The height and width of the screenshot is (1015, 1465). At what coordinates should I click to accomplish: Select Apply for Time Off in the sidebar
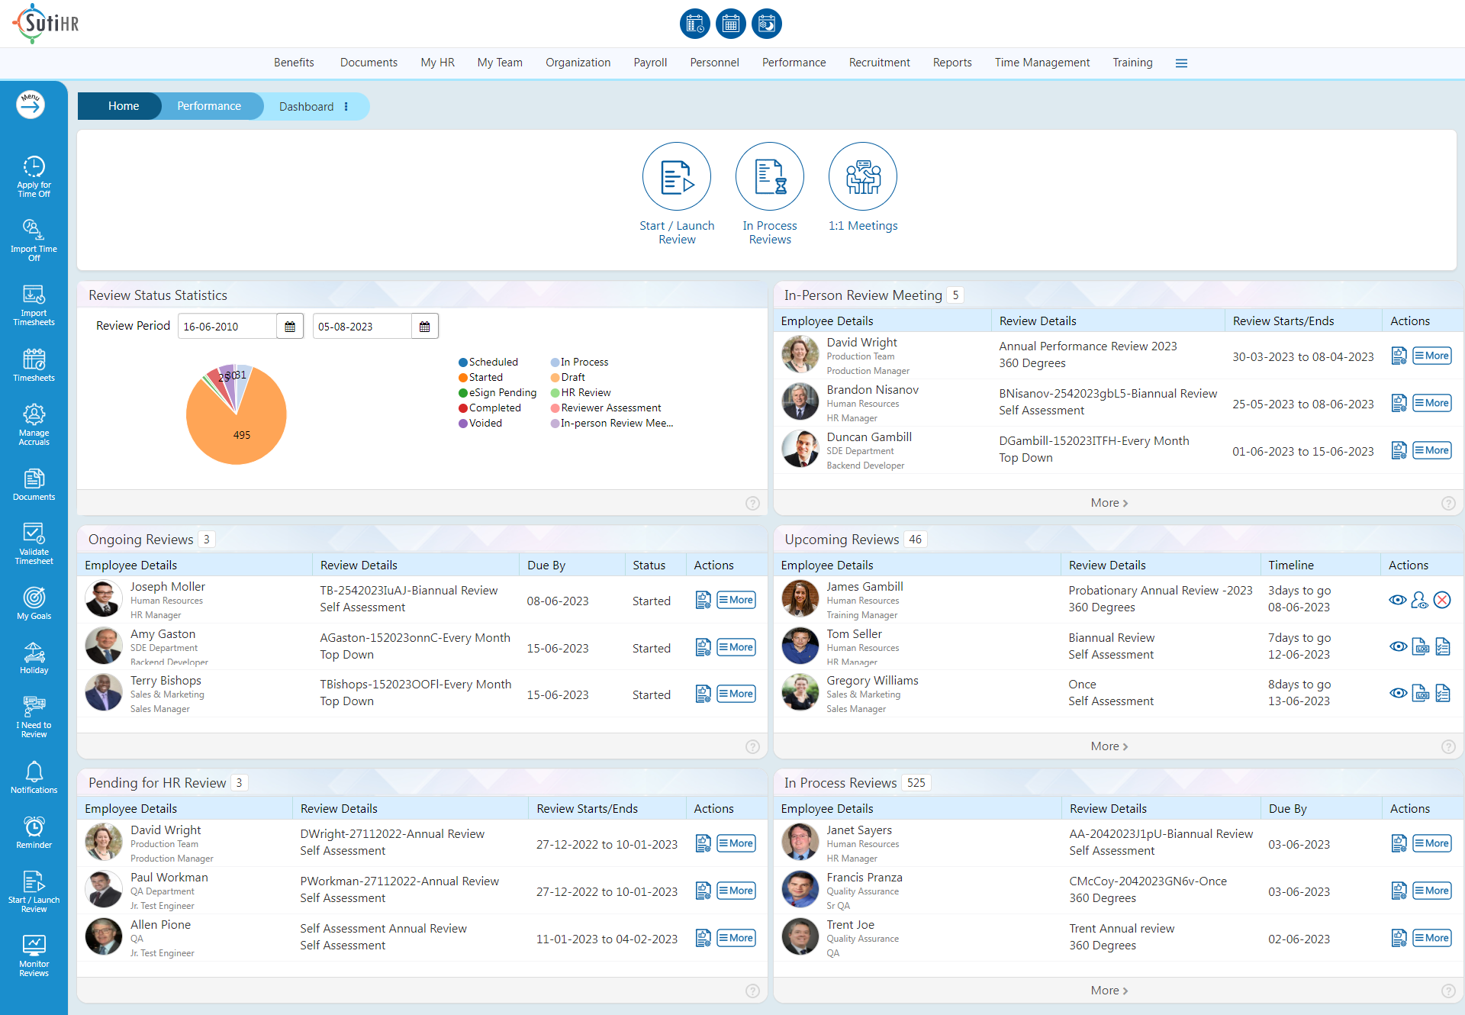pos(34,176)
